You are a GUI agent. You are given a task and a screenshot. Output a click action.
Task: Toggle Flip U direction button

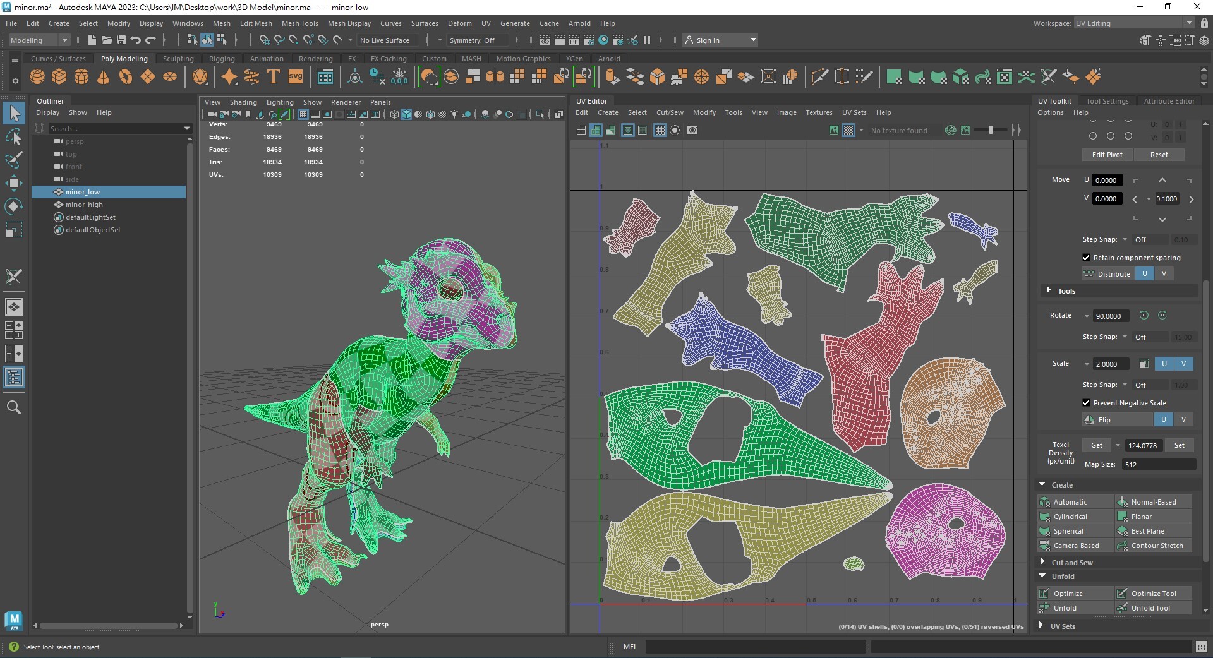1163,420
